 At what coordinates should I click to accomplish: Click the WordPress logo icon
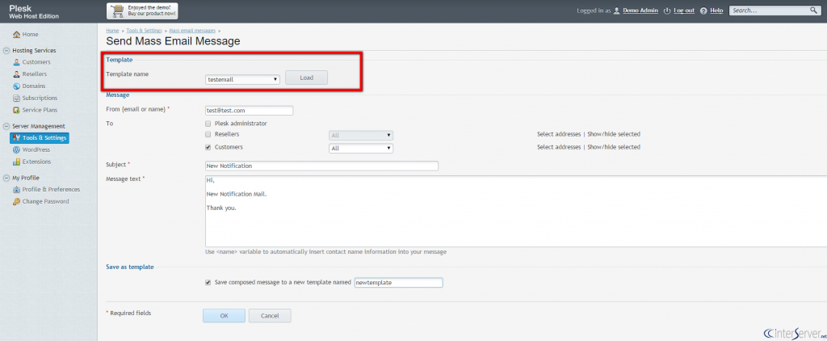click(17, 150)
